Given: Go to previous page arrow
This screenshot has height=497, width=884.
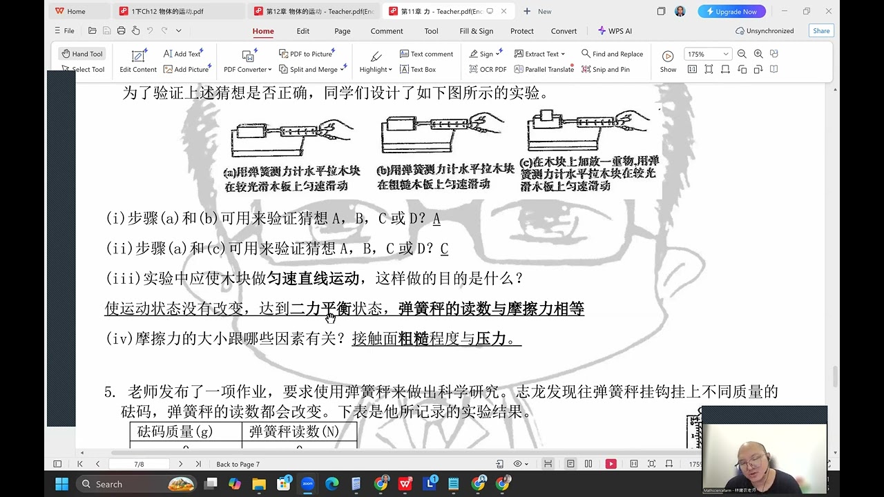Looking at the screenshot, I should tap(97, 464).
